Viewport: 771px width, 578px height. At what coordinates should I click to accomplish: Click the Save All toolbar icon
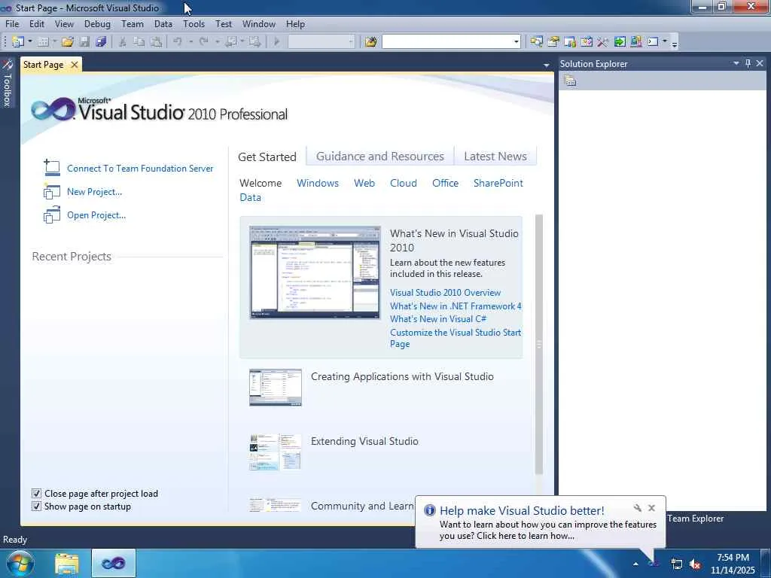pos(102,42)
